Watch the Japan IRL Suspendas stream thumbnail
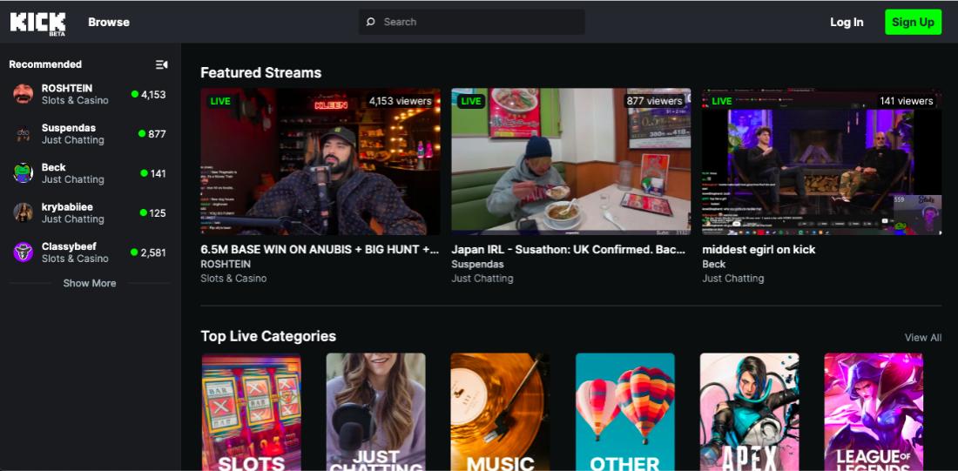This screenshot has width=958, height=471. [570, 162]
